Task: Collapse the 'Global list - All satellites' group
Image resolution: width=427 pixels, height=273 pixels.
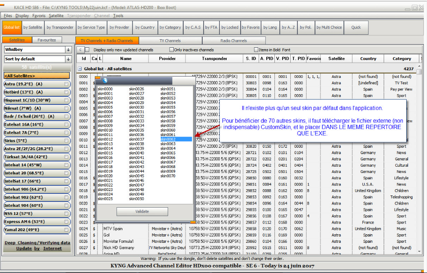Action: (80, 69)
